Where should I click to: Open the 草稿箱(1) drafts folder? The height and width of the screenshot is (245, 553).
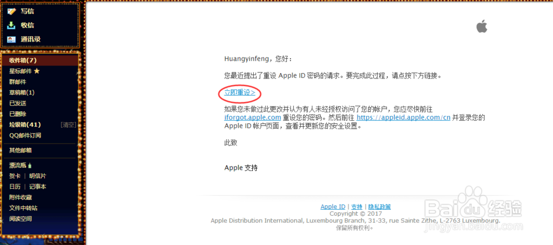click(22, 93)
